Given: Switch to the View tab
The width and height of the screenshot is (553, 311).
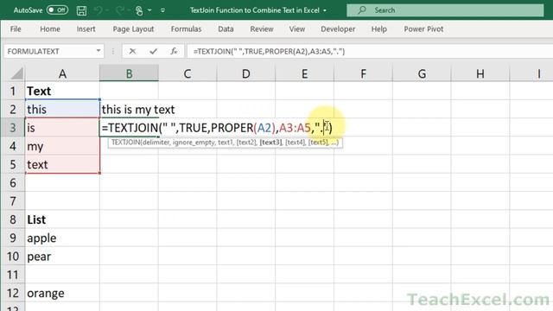Looking at the screenshot, I should click(297, 29).
